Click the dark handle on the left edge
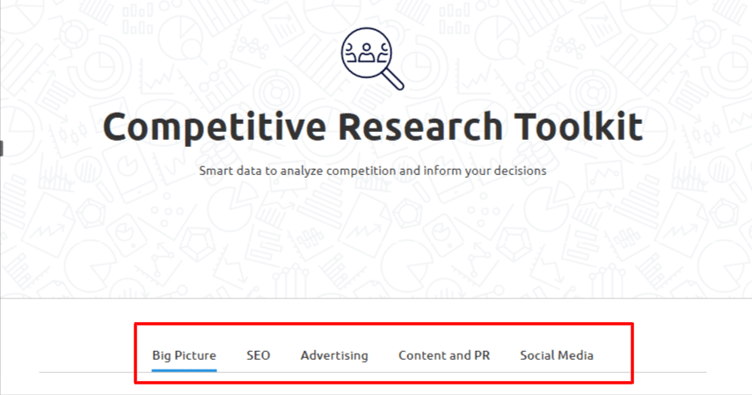This screenshot has height=395, width=752. [2, 148]
